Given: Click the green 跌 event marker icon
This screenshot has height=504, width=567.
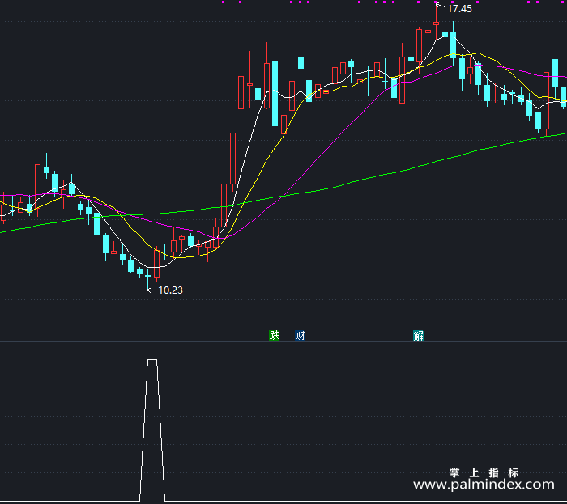Looking at the screenshot, I should [x=274, y=336].
